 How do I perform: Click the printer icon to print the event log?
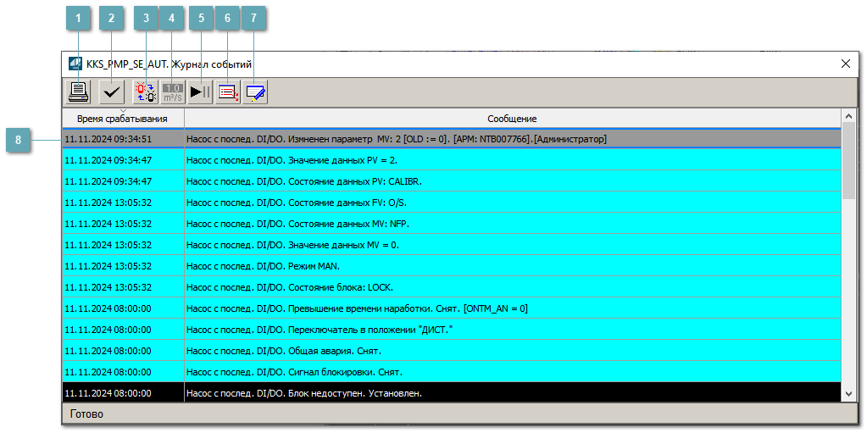(x=79, y=92)
